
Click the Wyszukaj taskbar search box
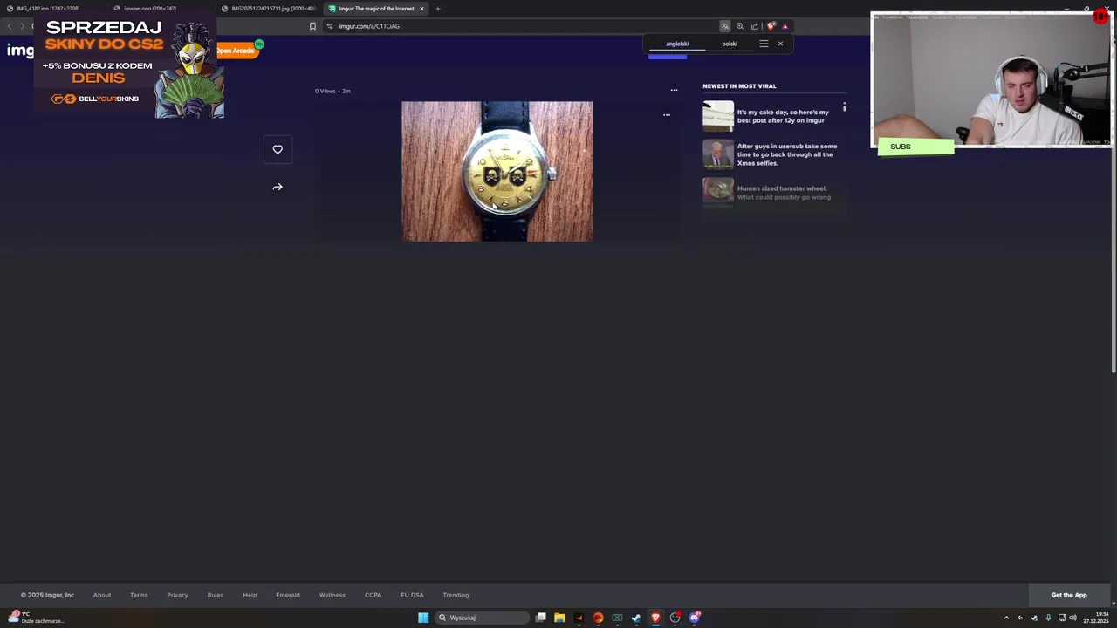click(483, 618)
